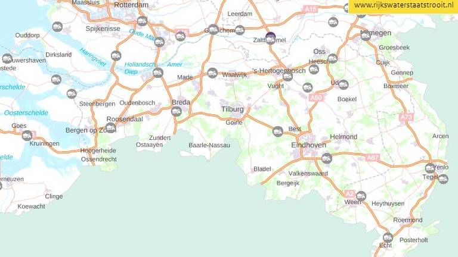Select the gritter icon near Goes

coord(27,135)
